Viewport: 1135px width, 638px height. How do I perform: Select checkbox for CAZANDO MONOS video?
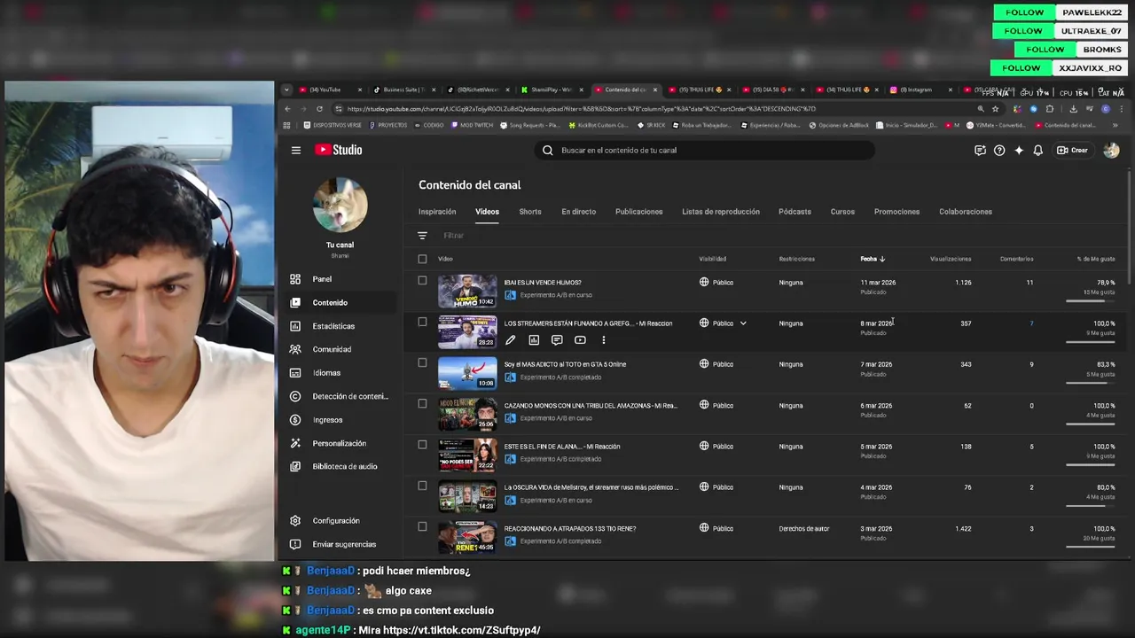pos(422,403)
